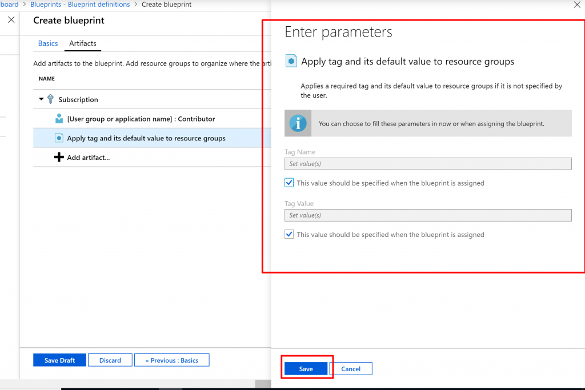Click the Tag Name input field
The image size is (585, 390).
coord(428,164)
